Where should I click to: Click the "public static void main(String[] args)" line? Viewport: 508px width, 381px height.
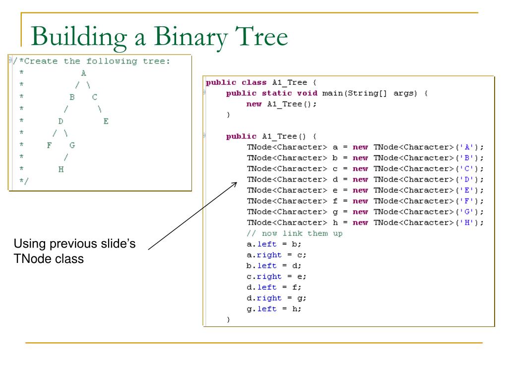(x=327, y=93)
